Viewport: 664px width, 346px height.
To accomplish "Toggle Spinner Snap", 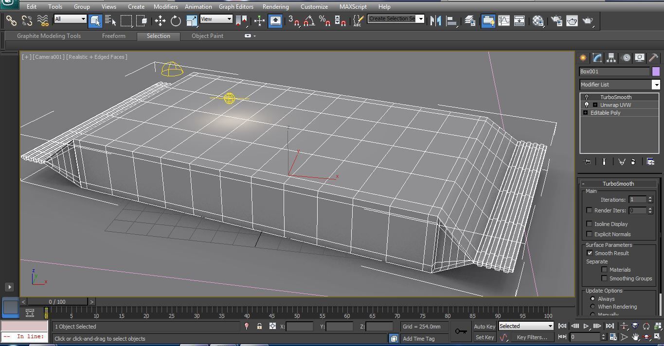I will click(340, 20).
